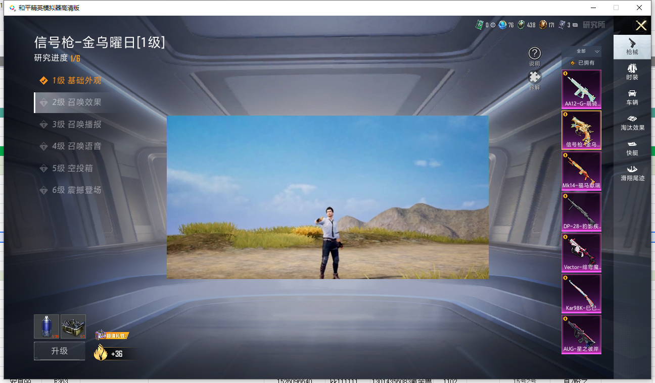This screenshot has width=655, height=383.
Task: Click the blue spray paint can material
Action: [46, 326]
